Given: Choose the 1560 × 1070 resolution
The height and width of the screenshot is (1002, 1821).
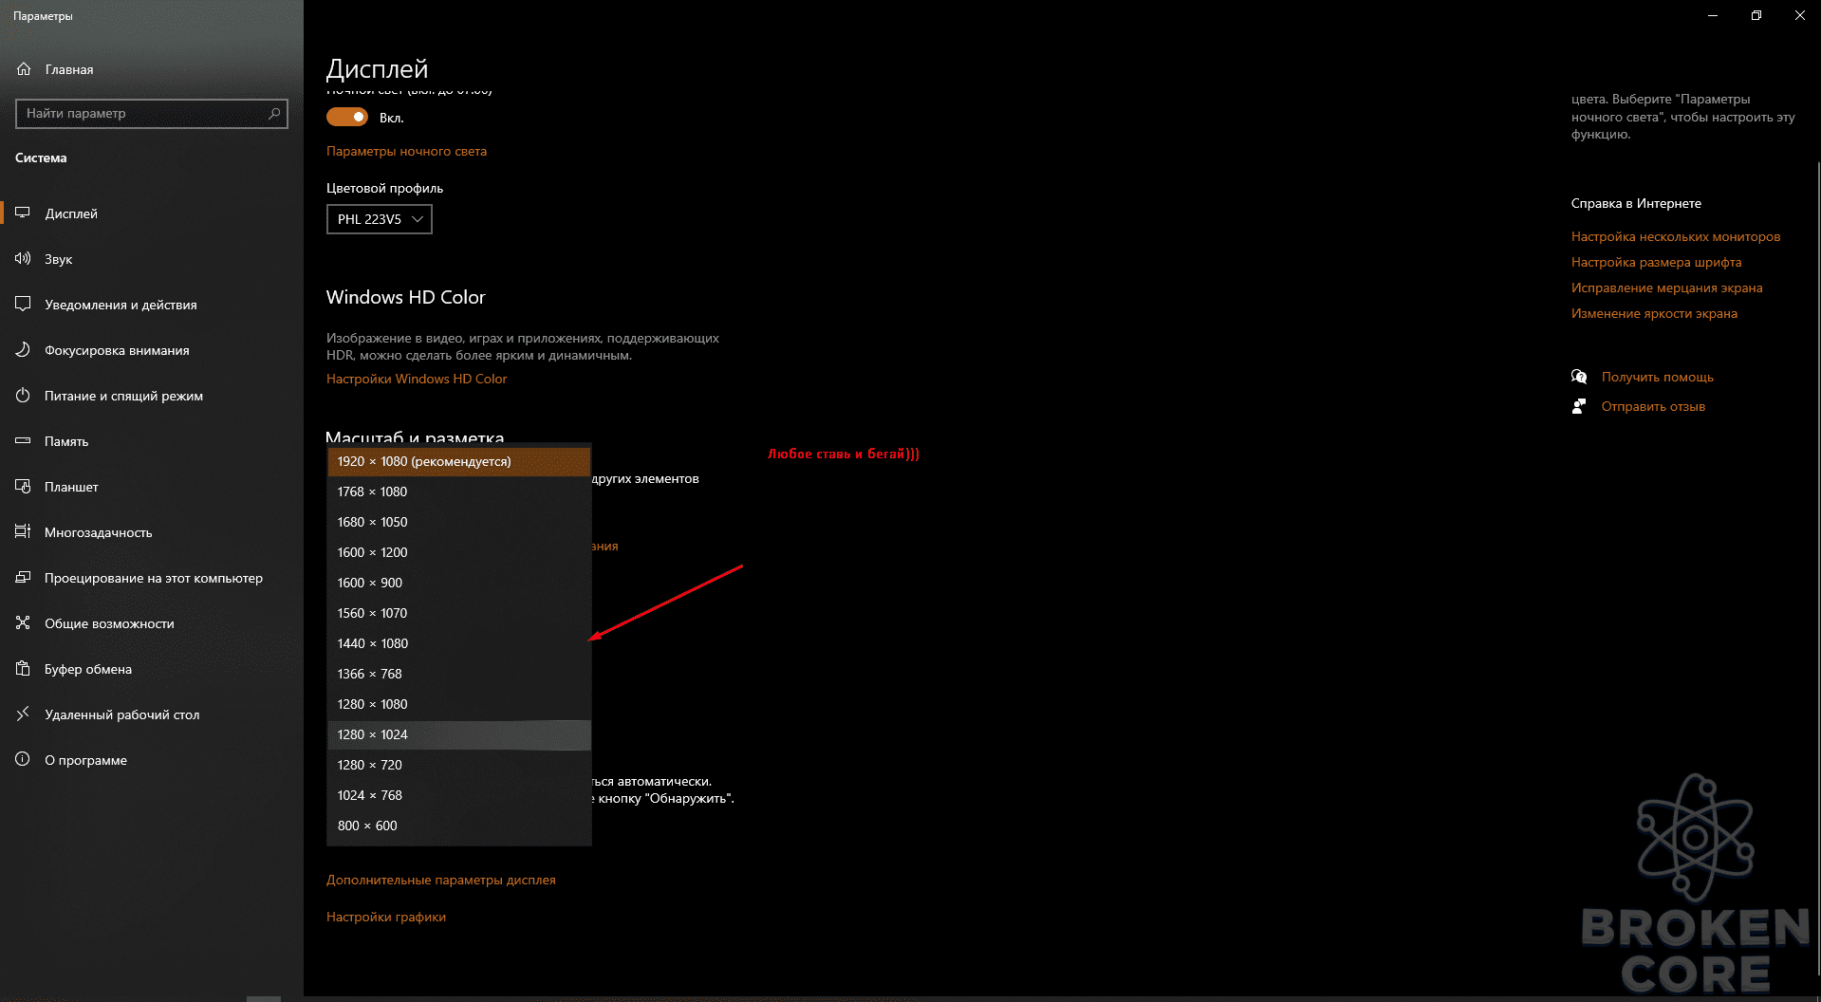Looking at the screenshot, I should point(459,613).
